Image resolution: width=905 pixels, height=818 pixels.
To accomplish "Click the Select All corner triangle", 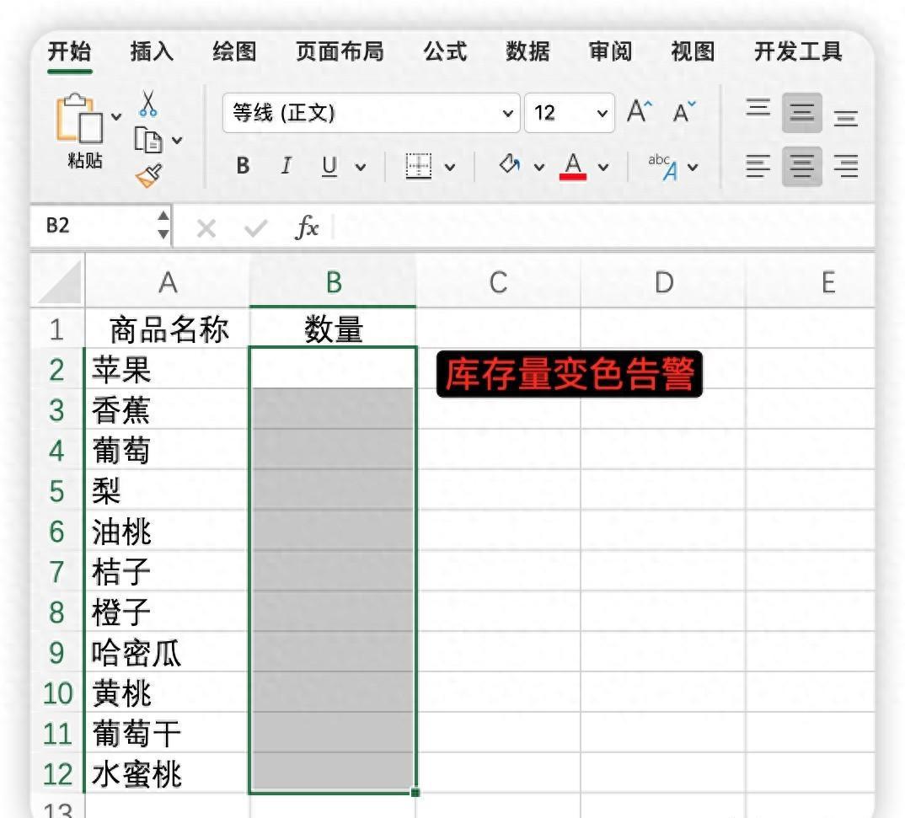I will [x=58, y=281].
